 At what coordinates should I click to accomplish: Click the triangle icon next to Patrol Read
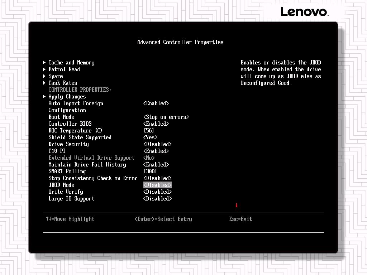[x=44, y=69]
